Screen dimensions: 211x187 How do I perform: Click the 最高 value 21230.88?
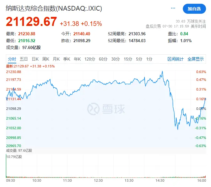(x=27, y=34)
